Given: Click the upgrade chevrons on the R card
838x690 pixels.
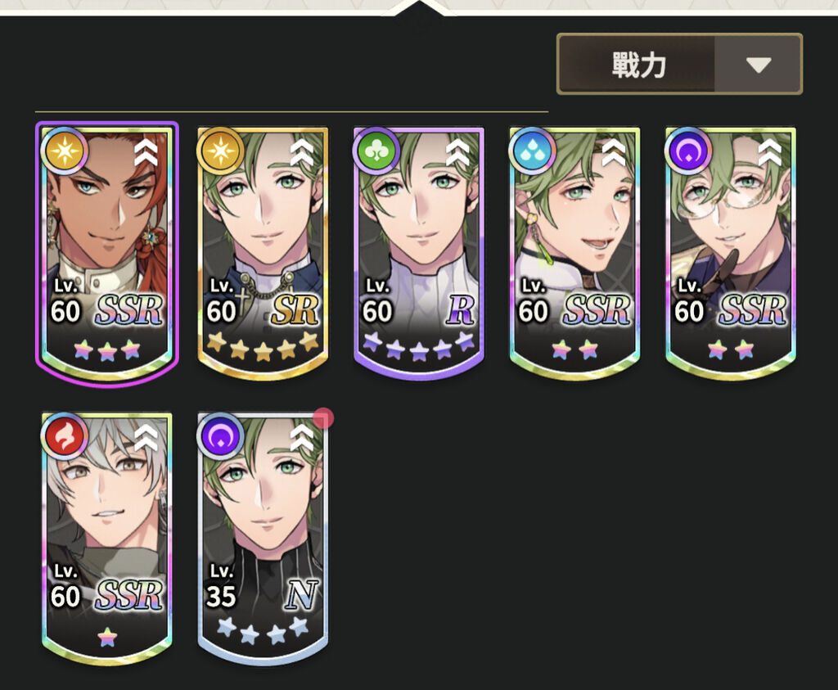Looking at the screenshot, I should point(458,152).
